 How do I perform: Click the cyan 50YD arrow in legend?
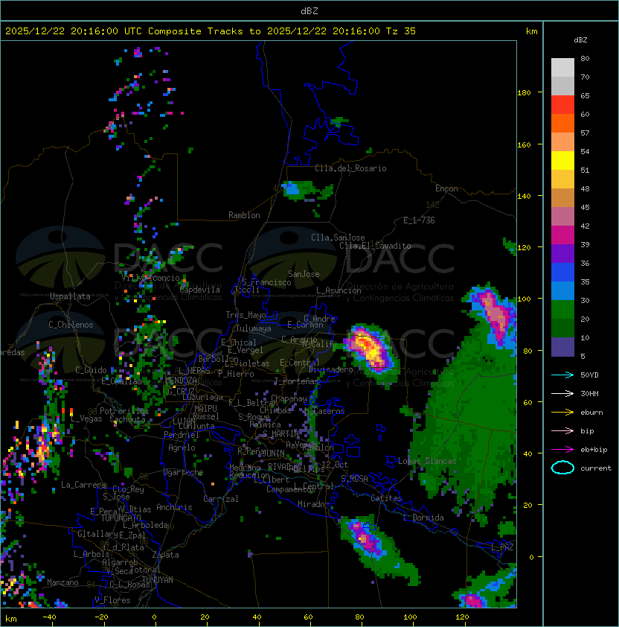[562, 375]
